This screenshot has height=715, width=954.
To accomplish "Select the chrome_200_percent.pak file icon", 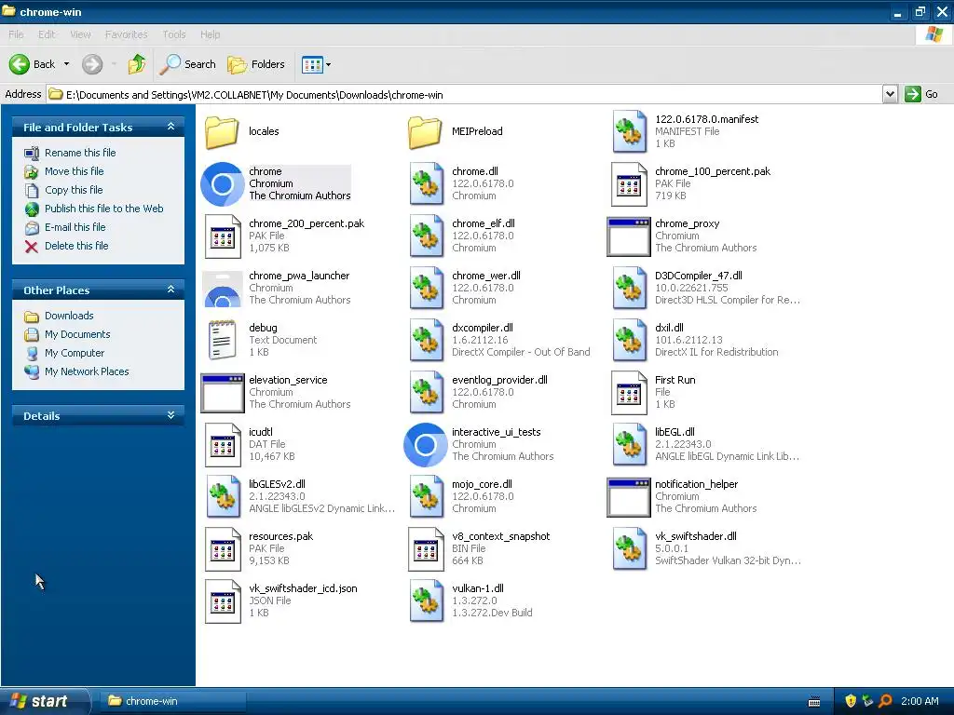I will (222, 236).
